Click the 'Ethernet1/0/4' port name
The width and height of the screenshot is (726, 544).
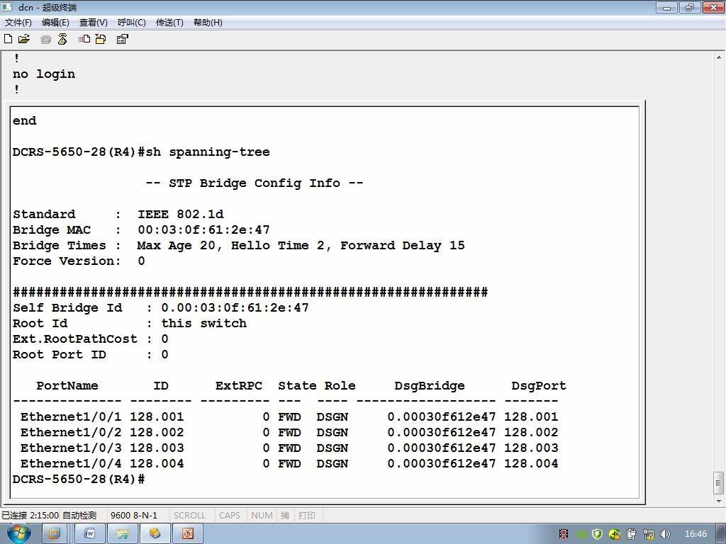[71, 463]
